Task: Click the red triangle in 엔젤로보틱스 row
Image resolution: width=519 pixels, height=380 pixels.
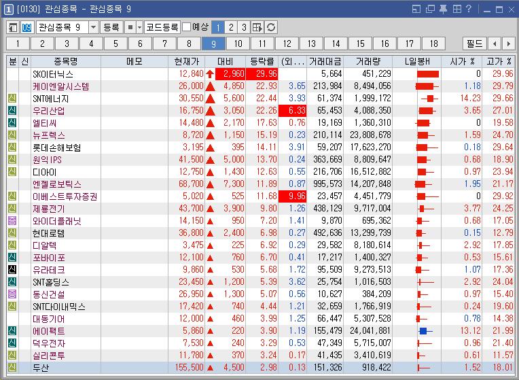Action: [210, 184]
